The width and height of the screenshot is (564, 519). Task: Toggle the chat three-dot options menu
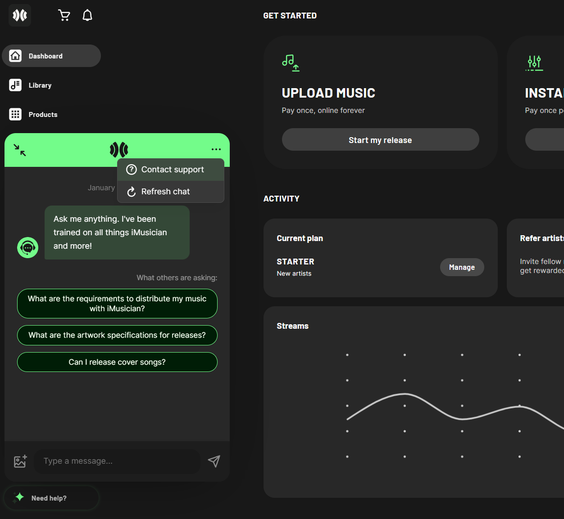[x=216, y=149]
